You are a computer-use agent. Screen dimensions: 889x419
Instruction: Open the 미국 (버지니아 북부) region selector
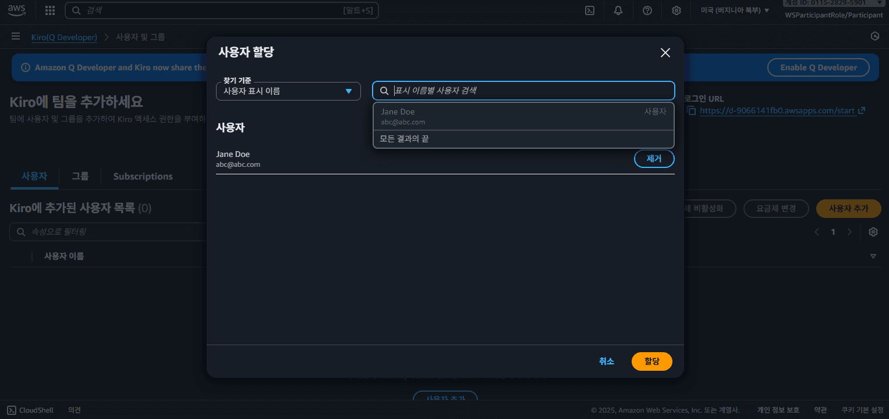[x=735, y=10]
